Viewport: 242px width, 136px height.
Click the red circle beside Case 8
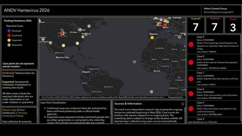(191, 62)
